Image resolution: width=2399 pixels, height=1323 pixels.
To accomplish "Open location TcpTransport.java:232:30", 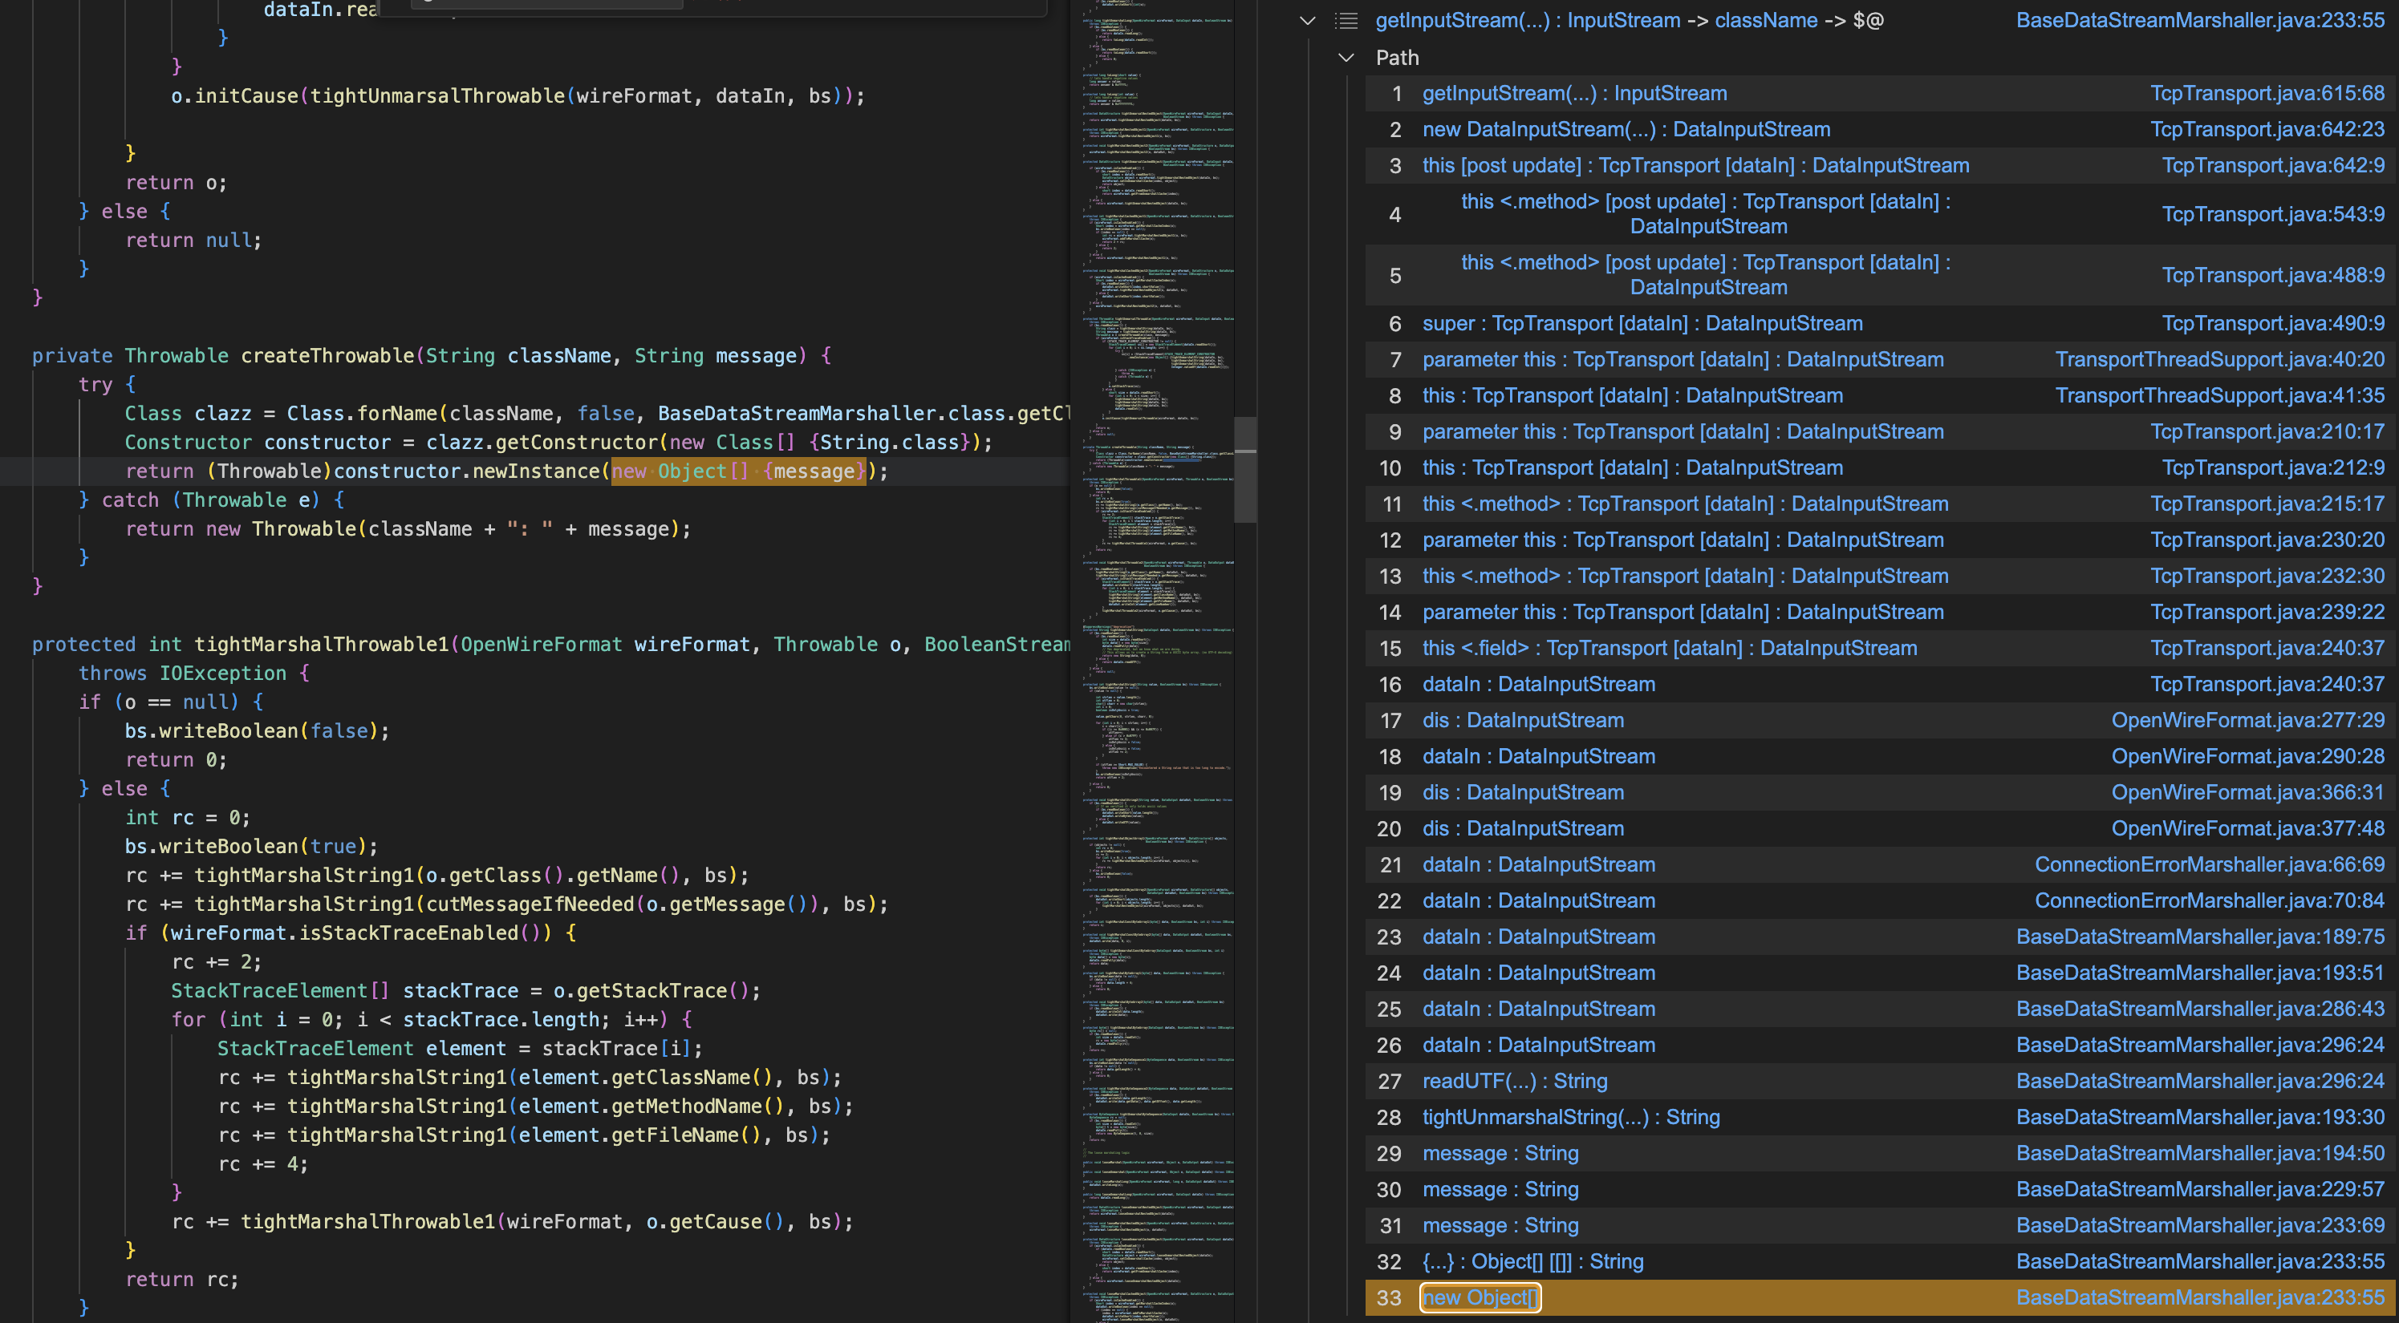I will pos(2267,576).
